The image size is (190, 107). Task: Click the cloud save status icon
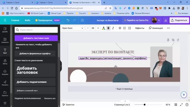(x=83, y=20)
